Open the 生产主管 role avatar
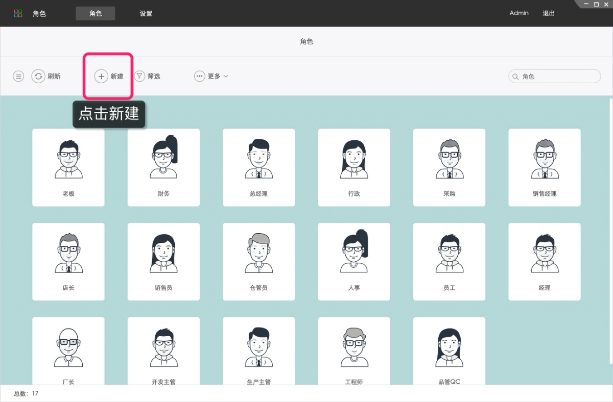The image size is (613, 402). tap(259, 347)
